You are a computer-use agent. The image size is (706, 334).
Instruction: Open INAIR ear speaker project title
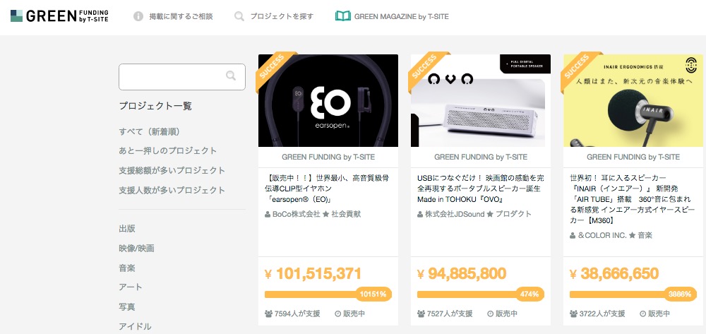(x=632, y=199)
